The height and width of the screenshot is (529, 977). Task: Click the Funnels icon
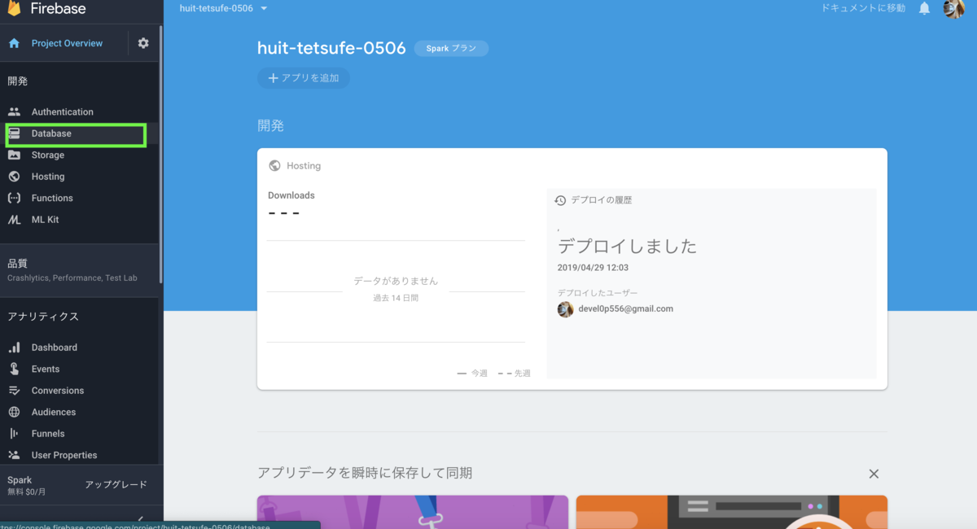(x=14, y=434)
